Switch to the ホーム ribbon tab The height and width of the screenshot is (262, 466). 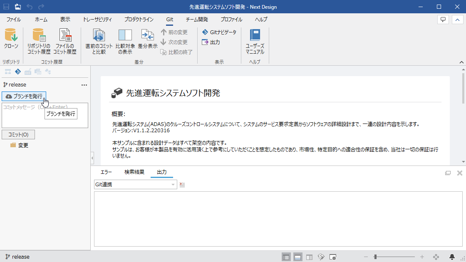point(41,20)
